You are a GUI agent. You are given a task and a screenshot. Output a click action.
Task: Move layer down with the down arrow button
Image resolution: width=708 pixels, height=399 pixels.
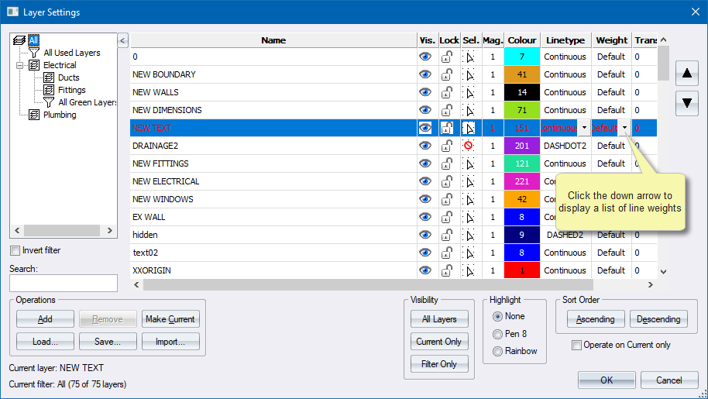[686, 102]
